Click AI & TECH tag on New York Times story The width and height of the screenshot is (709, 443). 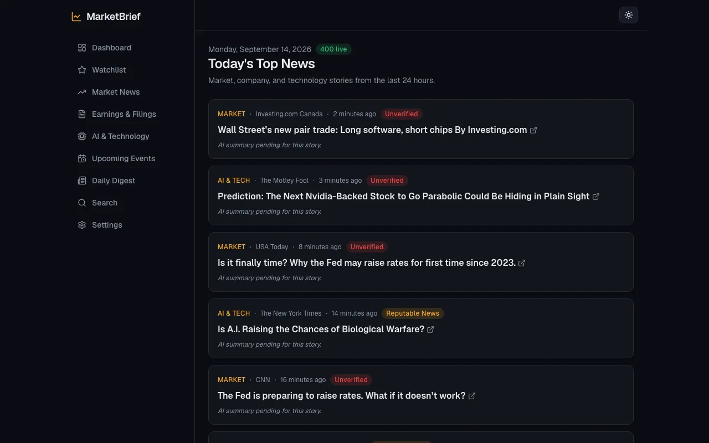click(234, 313)
